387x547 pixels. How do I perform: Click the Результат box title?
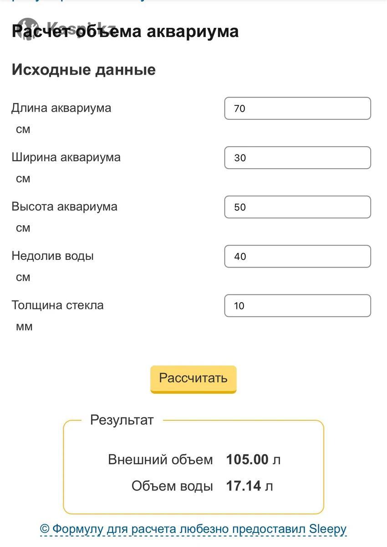click(122, 420)
